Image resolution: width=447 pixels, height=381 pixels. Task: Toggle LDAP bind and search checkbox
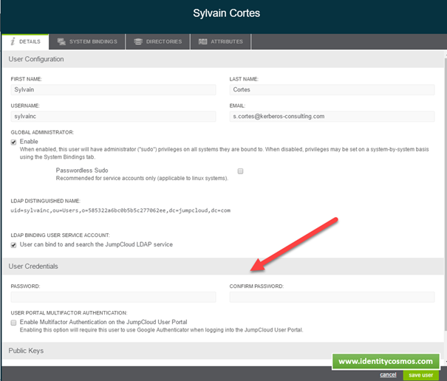13,245
